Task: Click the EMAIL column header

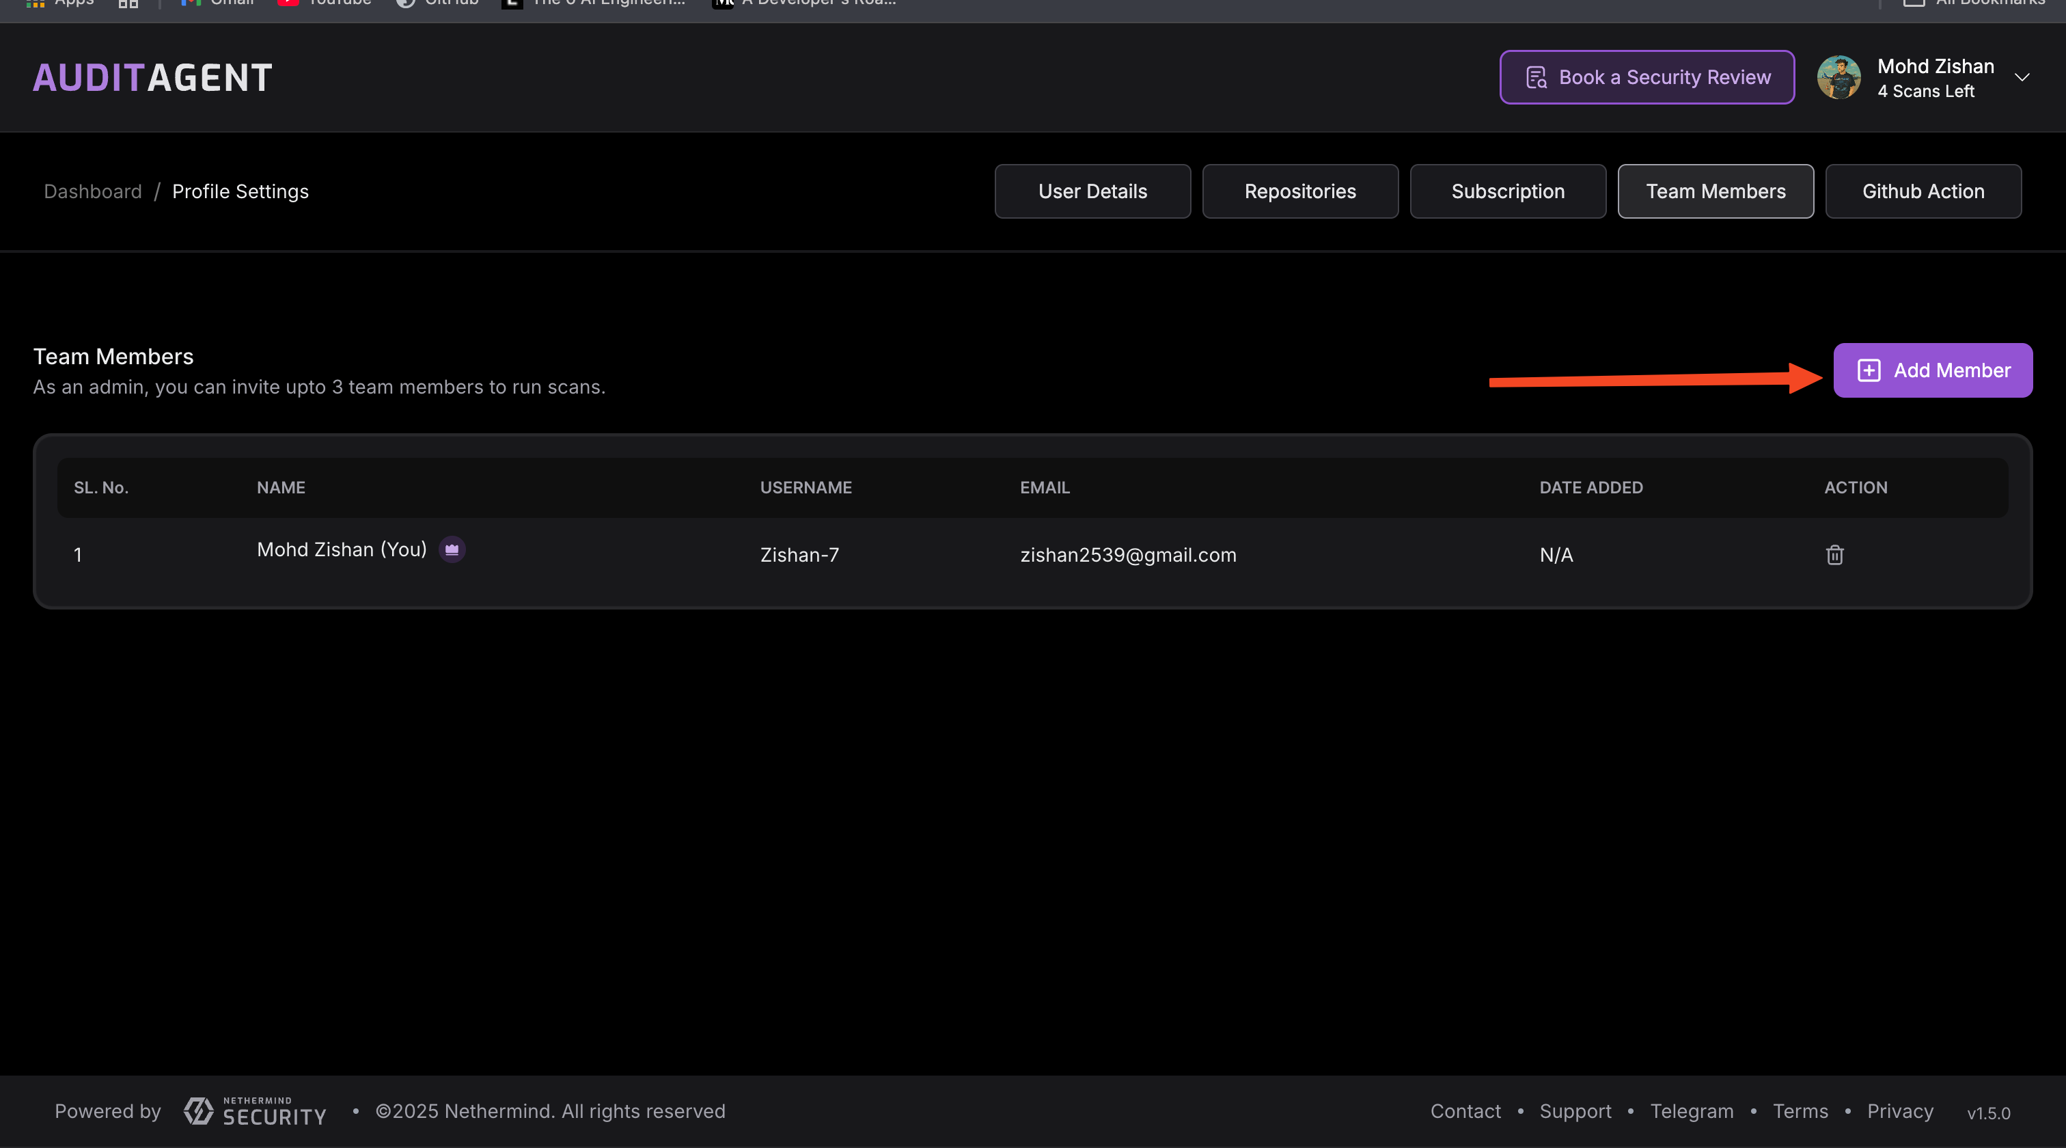Action: 1045,488
